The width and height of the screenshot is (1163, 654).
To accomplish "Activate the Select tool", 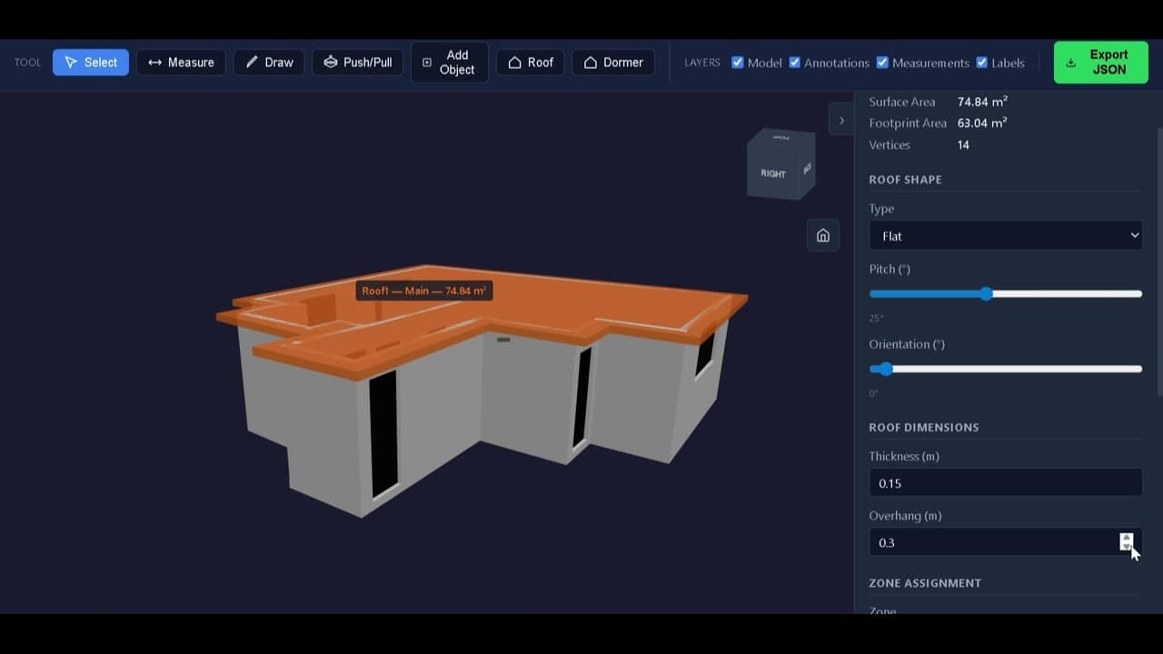I will click(x=91, y=62).
